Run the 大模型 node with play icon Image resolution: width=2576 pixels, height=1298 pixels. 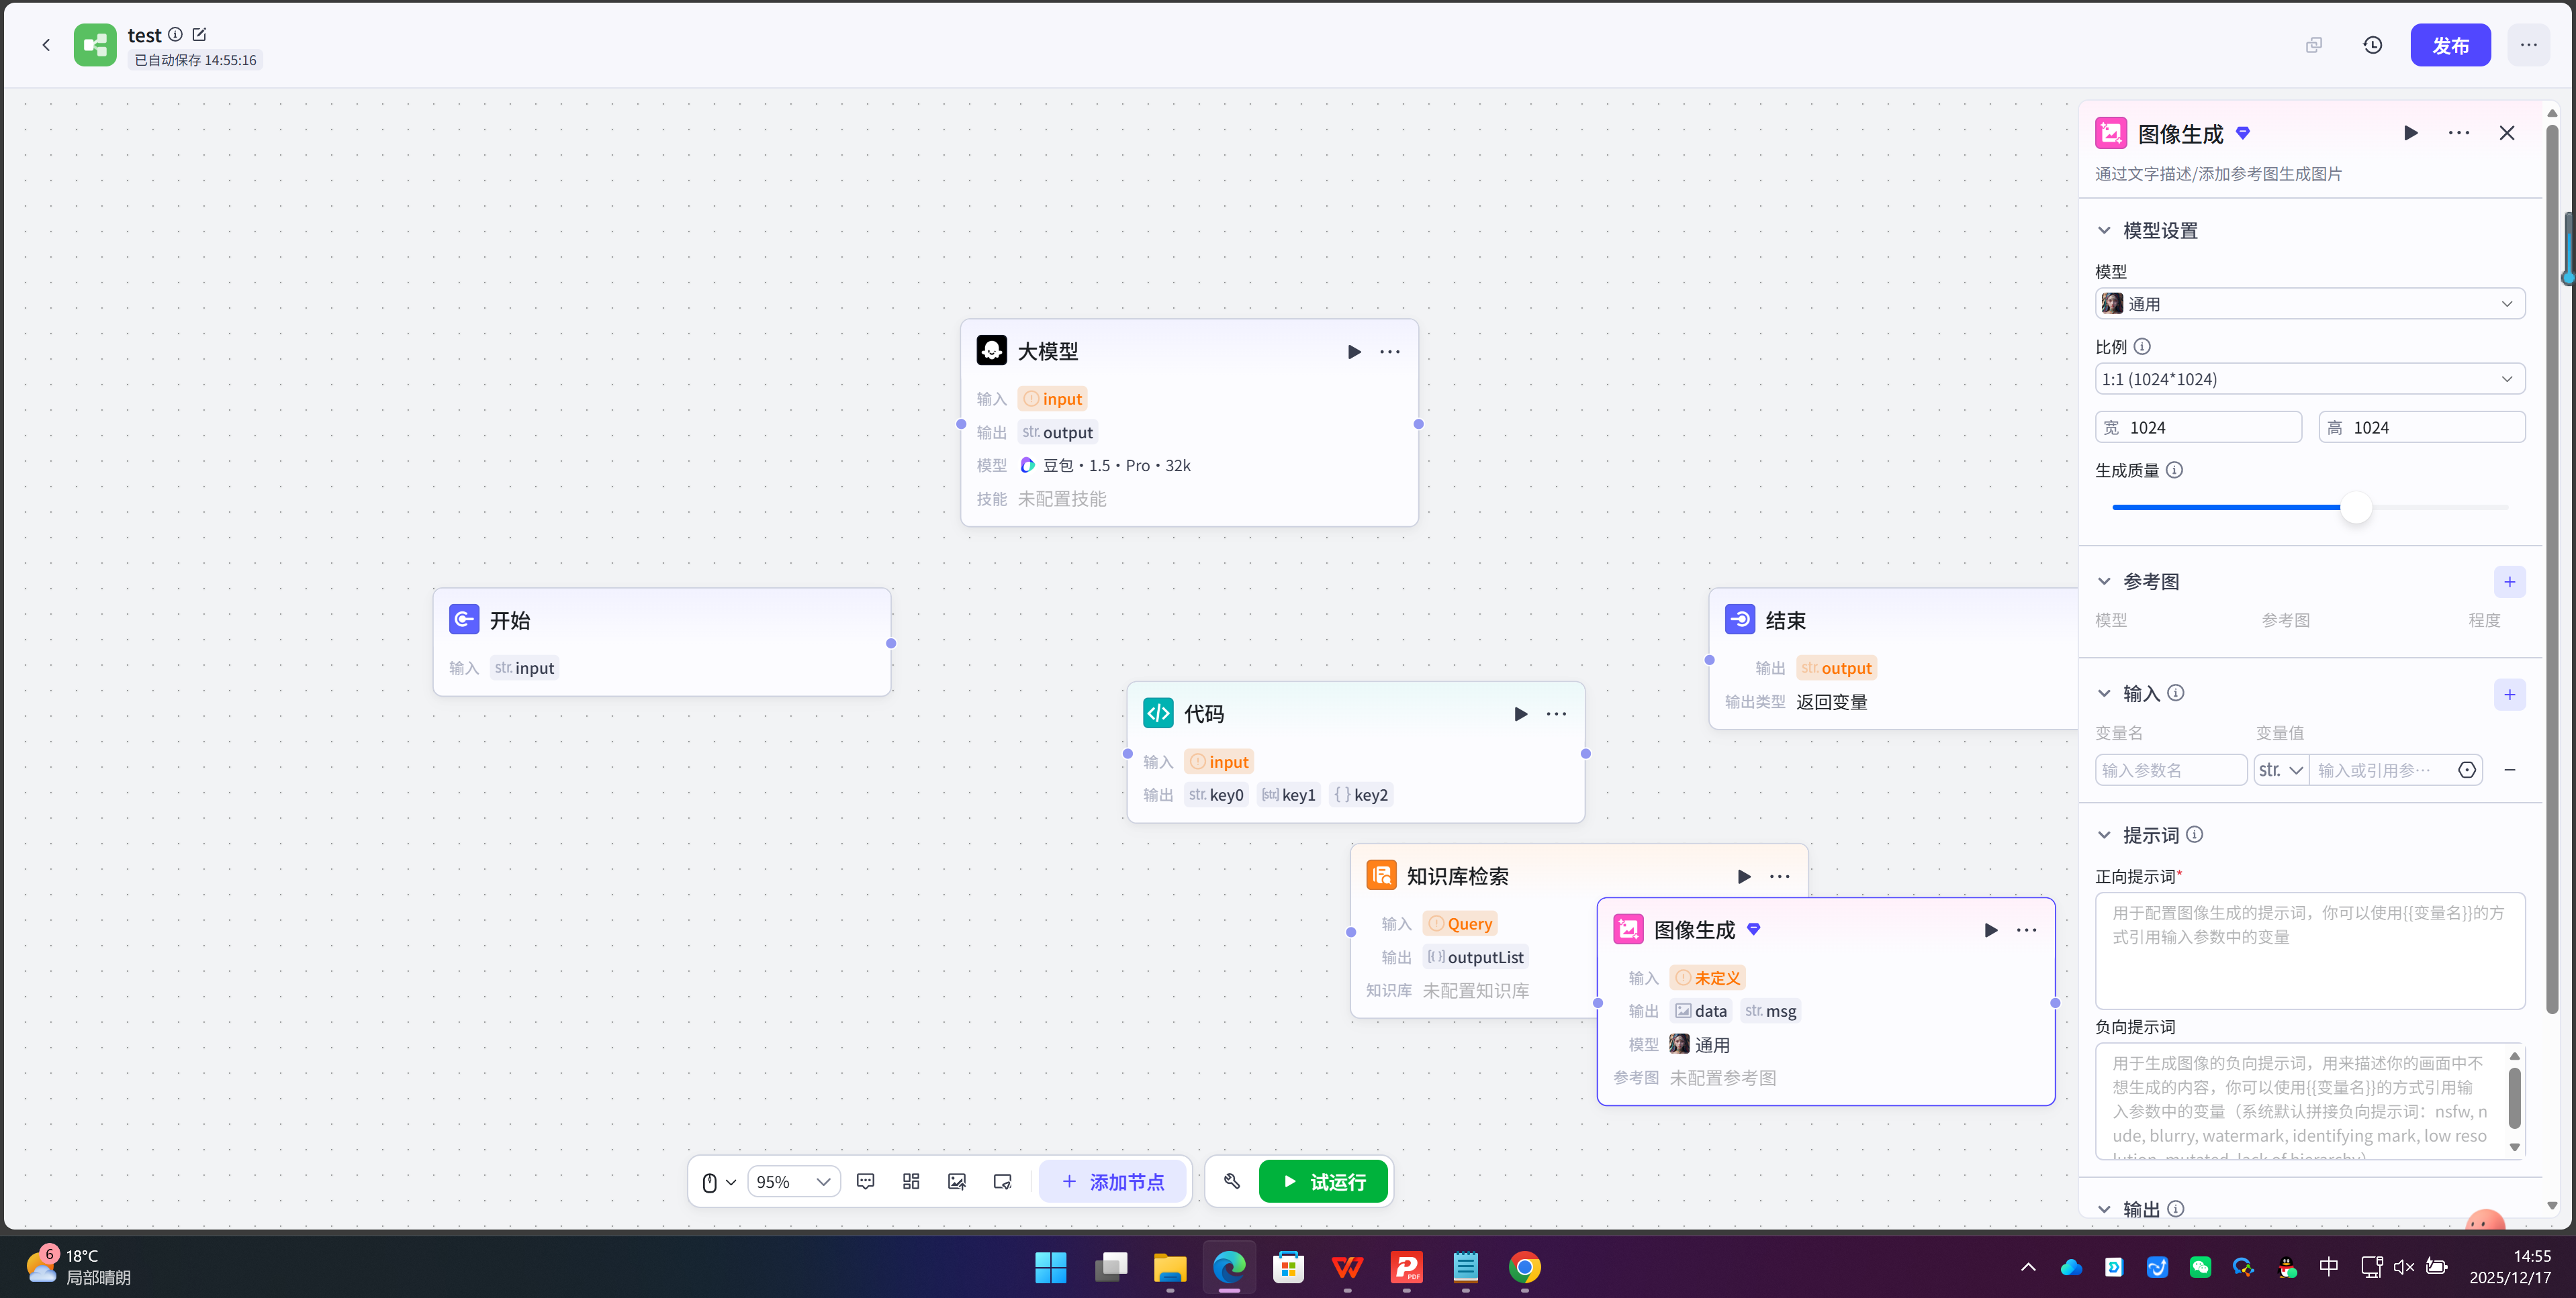[x=1354, y=352]
